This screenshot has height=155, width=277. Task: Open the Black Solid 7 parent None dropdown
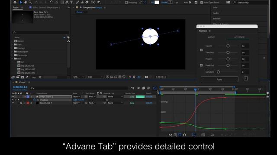115,103
